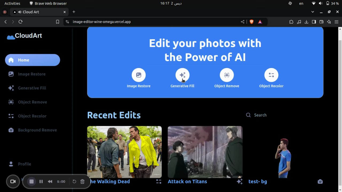Click the search magnifier icon
Viewport: 342px width, 192px height.
point(248,115)
